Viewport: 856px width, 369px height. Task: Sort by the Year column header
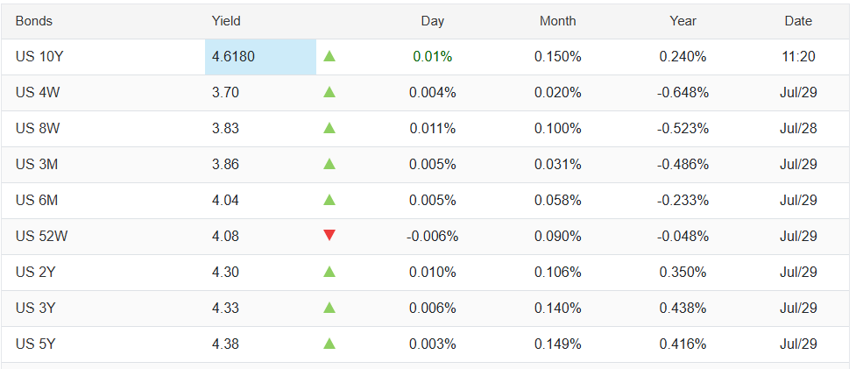coord(683,21)
